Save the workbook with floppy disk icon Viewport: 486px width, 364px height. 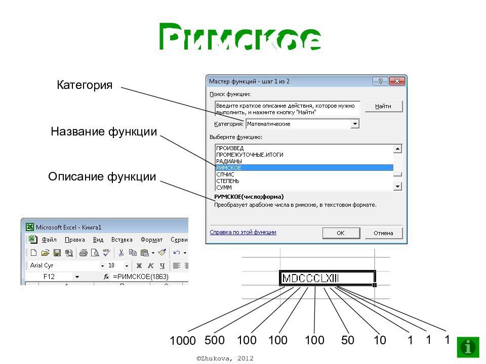(57, 253)
